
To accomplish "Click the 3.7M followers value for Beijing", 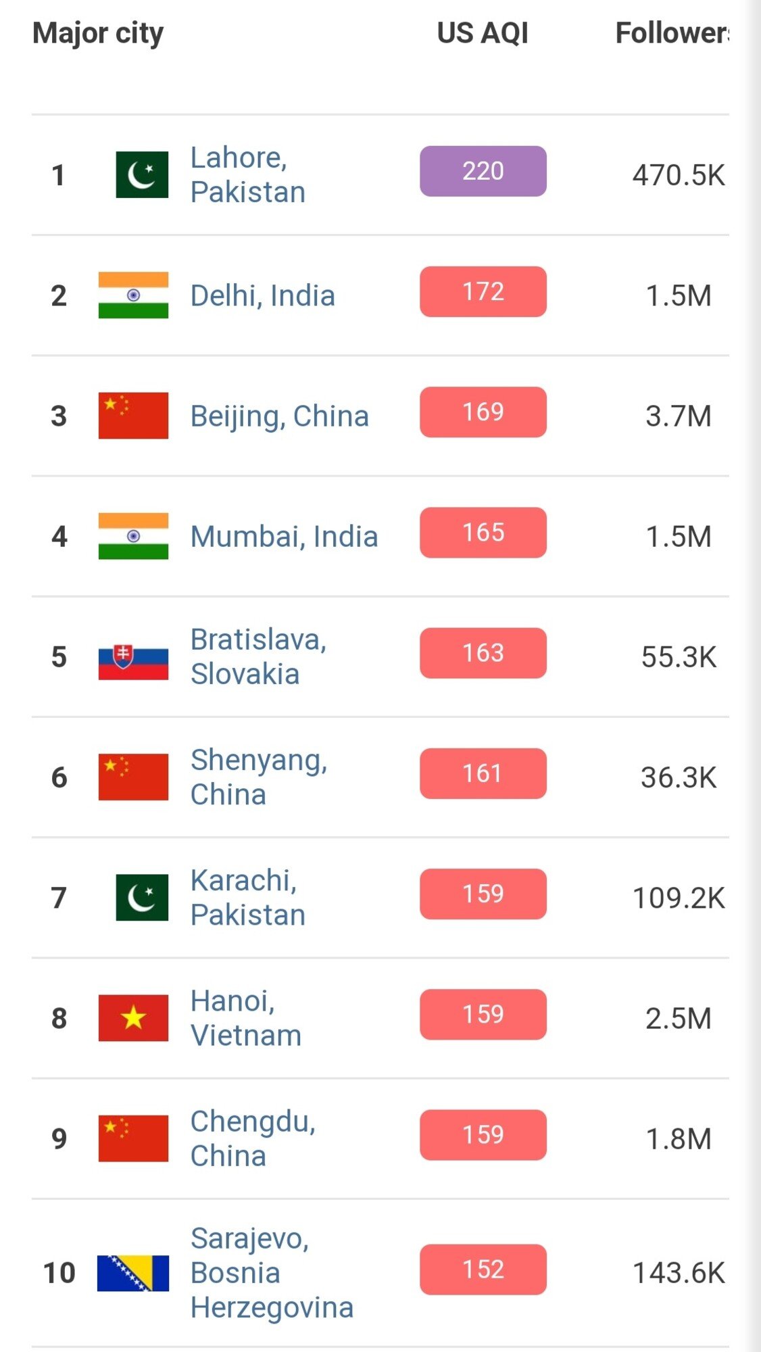I will click(679, 416).
